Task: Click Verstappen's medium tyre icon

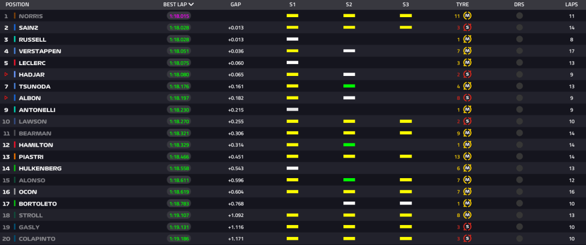Action: [x=467, y=51]
